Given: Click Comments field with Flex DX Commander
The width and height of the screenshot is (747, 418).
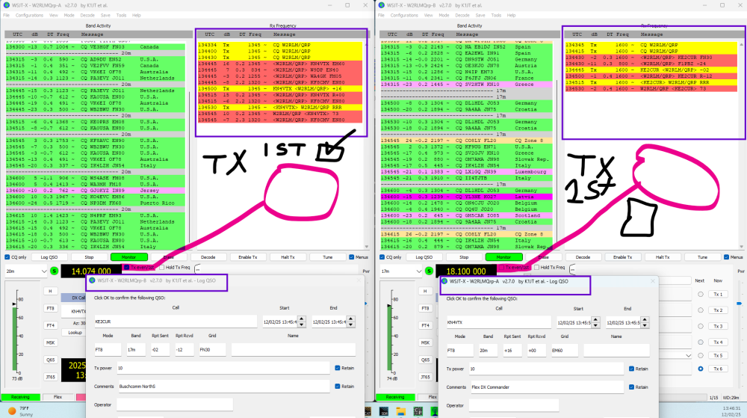Looking at the screenshot, I should pyautogui.click(x=547, y=387).
